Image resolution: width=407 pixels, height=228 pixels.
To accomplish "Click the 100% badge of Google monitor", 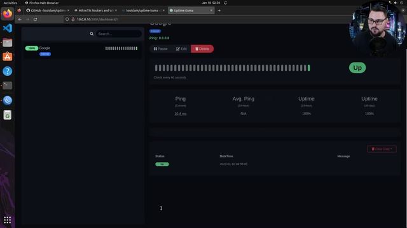I will (x=32, y=48).
